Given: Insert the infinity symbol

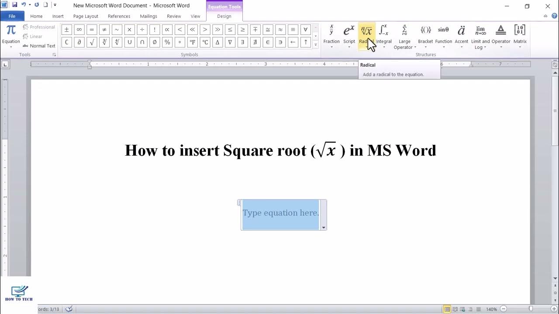Looking at the screenshot, I should (79, 30).
